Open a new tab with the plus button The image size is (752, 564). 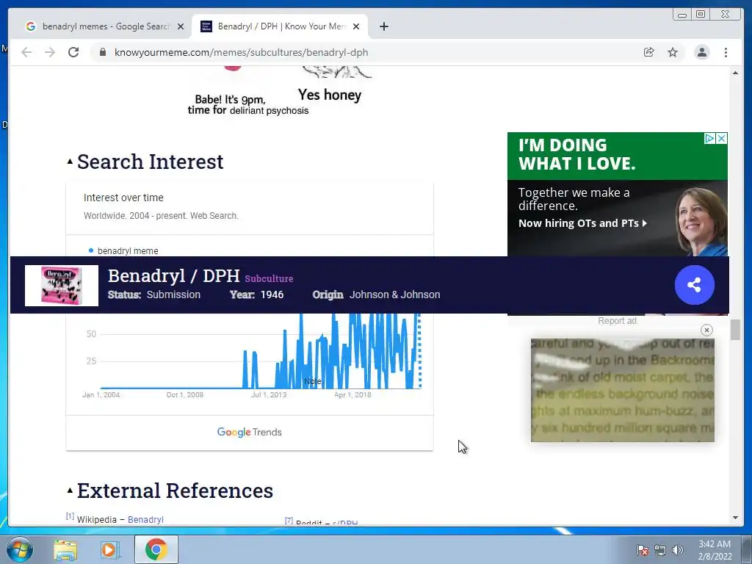coord(383,26)
